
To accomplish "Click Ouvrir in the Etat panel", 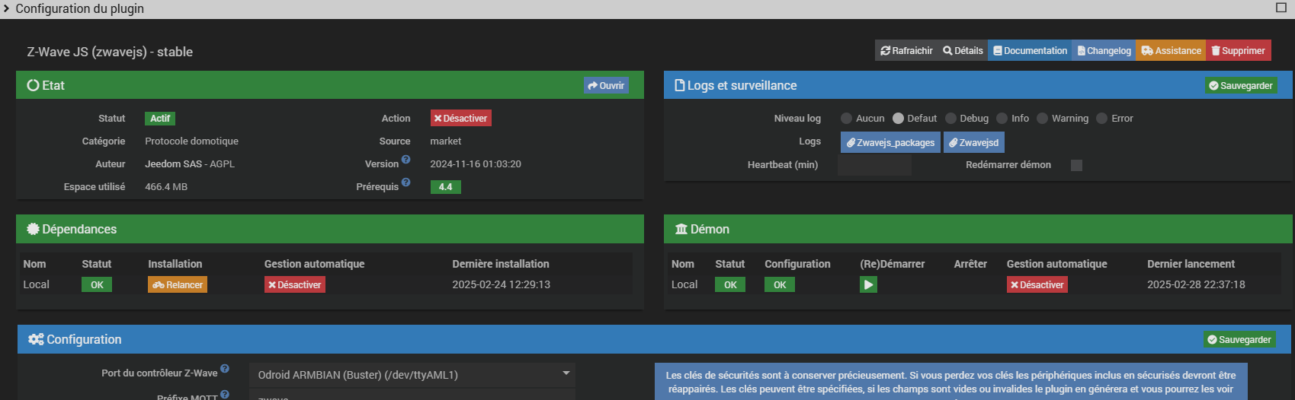I will tap(606, 86).
